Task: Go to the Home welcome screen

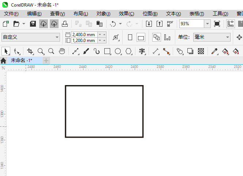Action: [3, 61]
